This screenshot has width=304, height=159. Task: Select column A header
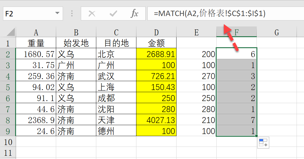coord(36,32)
